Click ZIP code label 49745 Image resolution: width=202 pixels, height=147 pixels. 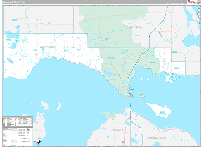[x=152, y=62]
